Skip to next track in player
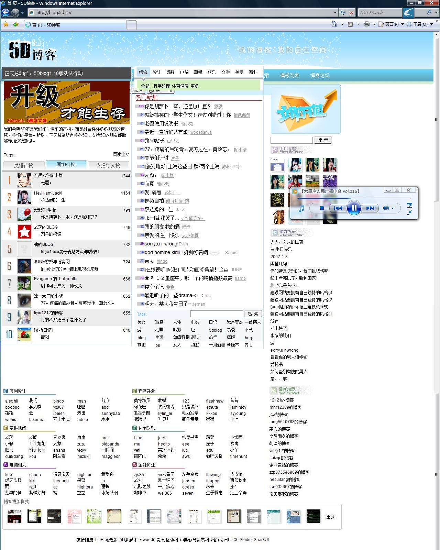 click(371, 208)
